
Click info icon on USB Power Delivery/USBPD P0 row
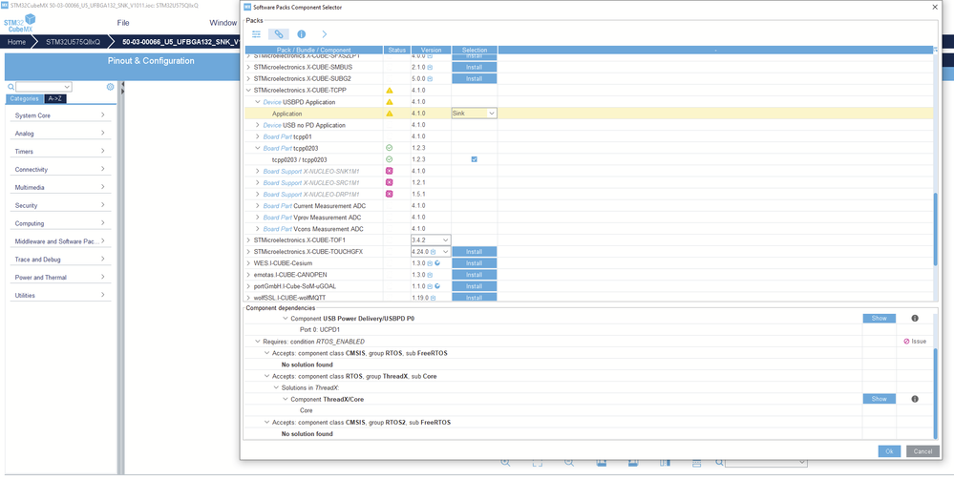[x=915, y=318]
